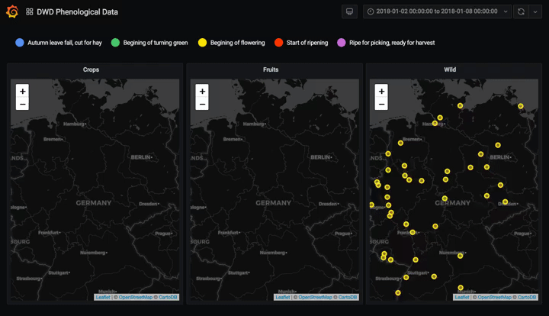Screen dimensions: 549x316
Task: Expand the refresh interval dropdown arrow
Action: pyautogui.click(x=534, y=11)
